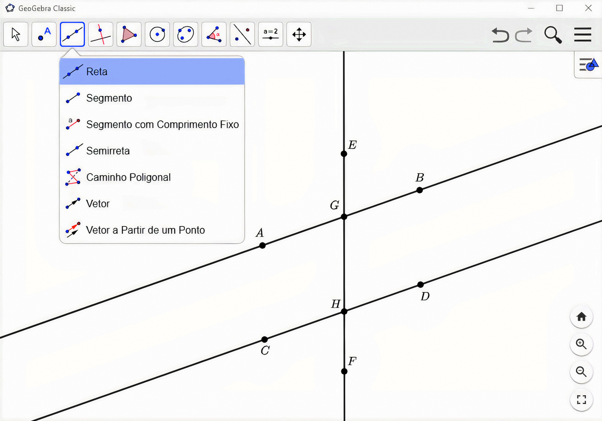Select the Angle tool
602x421 pixels.
click(x=214, y=34)
